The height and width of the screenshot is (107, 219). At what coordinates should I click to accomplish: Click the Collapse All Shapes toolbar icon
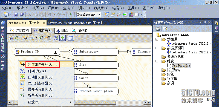point(41,38)
